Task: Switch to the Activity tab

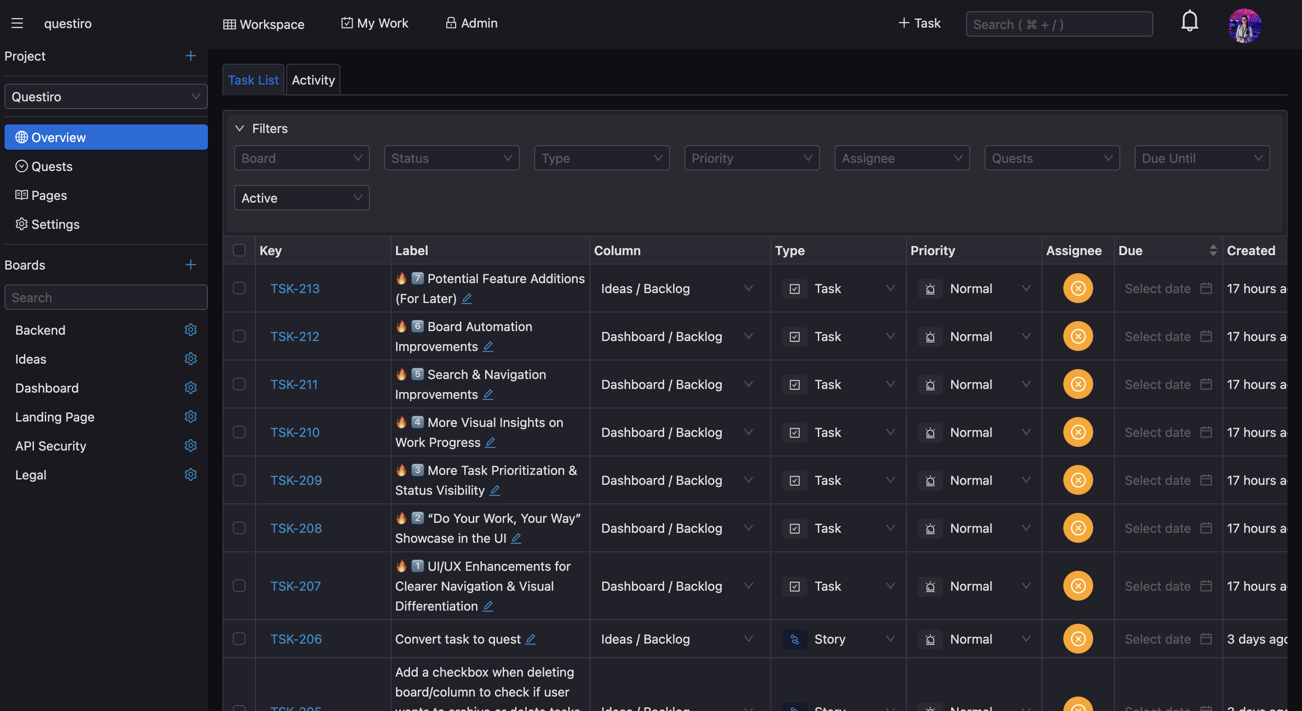Action: (313, 80)
